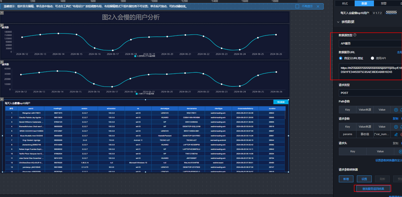Click the table's vertical scrollbar
Viewport: 402px width, 197px height.
pyautogui.click(x=285, y=115)
